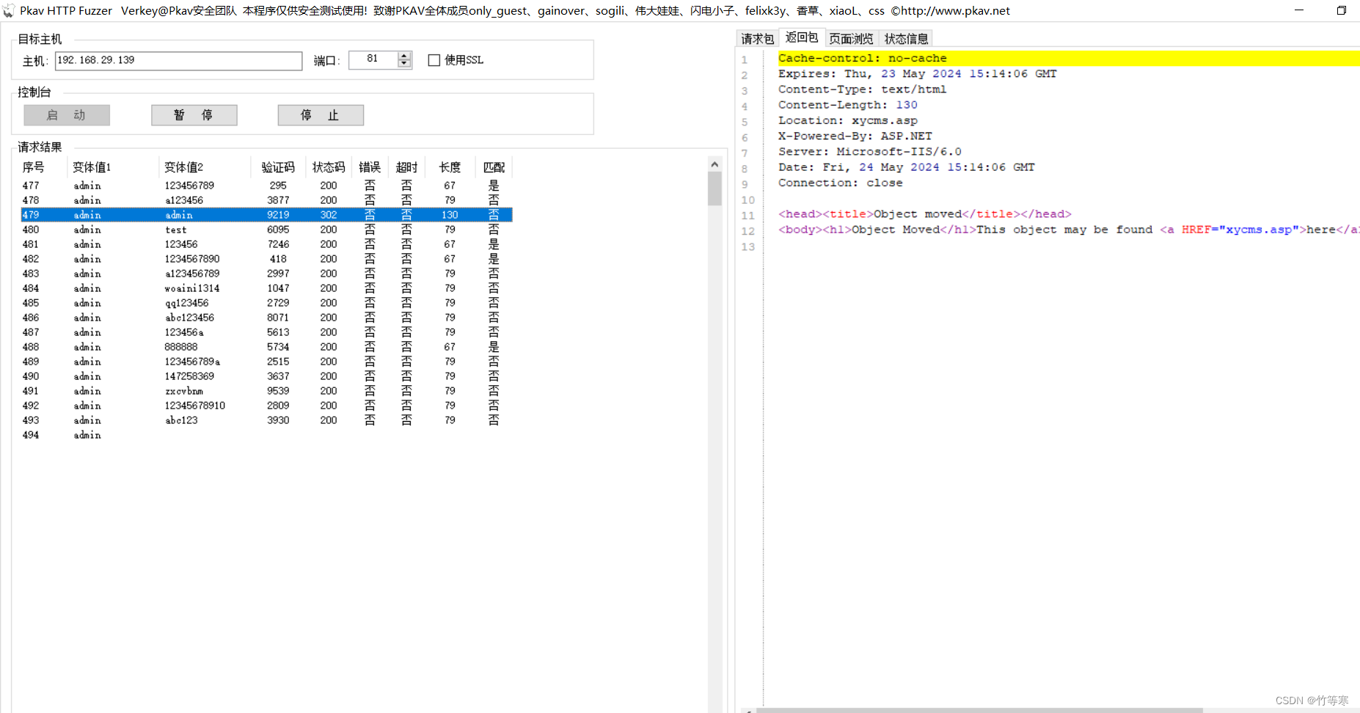Select result row 484 with password woaini1314

[x=266, y=288]
